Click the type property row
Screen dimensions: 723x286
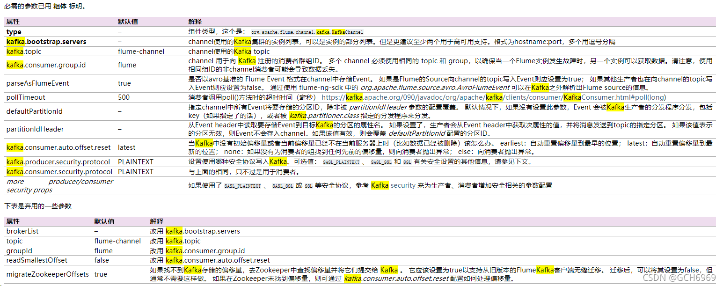coord(13,31)
